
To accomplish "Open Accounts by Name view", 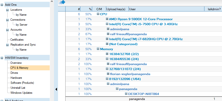I will coord(21,35).
